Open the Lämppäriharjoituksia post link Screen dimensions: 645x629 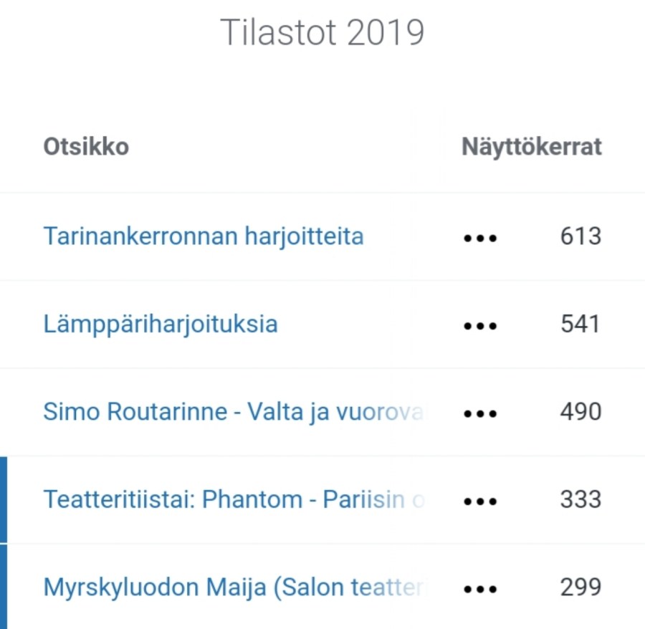(161, 325)
